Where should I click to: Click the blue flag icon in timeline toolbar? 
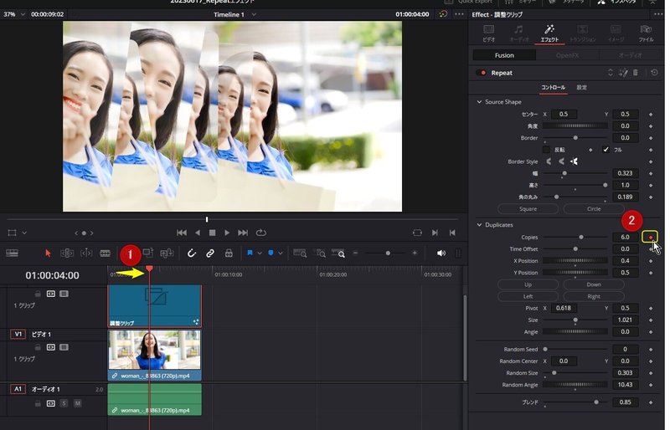click(x=250, y=253)
